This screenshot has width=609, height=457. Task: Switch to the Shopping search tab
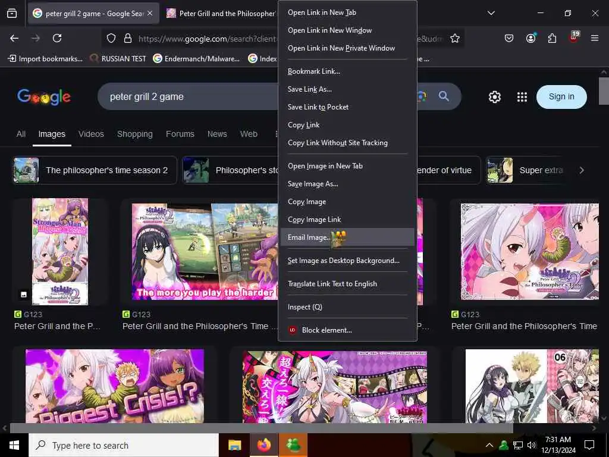coord(135,134)
